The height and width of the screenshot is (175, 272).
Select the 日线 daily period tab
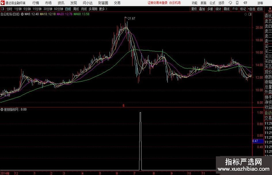click(x=68, y=9)
